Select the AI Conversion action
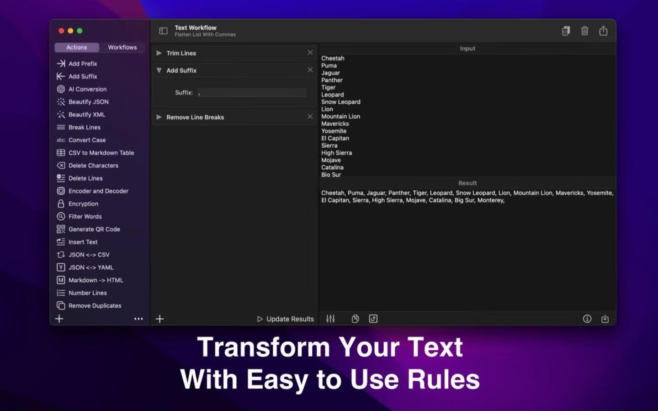658x411 pixels. point(87,89)
